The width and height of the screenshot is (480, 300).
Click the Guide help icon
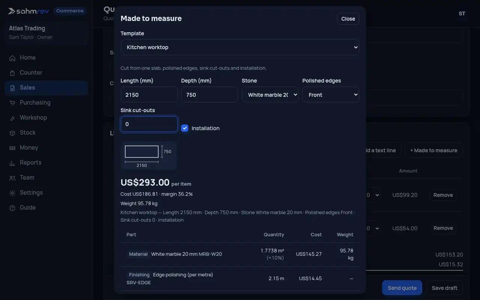[x=12, y=208]
